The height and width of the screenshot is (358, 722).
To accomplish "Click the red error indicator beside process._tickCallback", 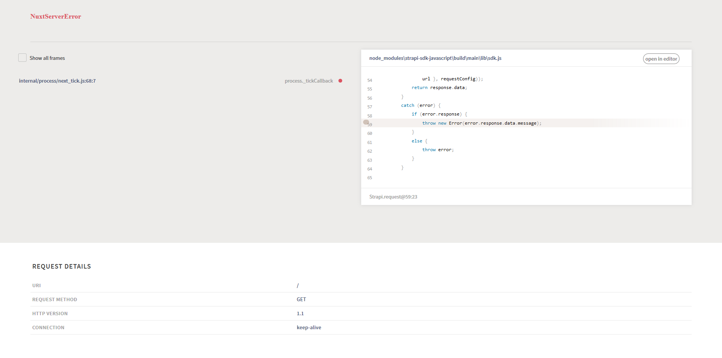I will [x=340, y=81].
